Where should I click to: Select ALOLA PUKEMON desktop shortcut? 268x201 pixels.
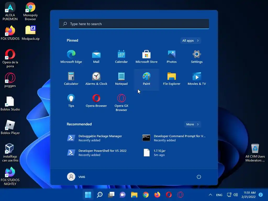(10, 12)
